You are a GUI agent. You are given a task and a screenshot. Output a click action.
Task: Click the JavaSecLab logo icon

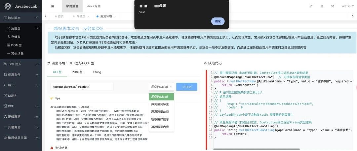click(x=8, y=6)
